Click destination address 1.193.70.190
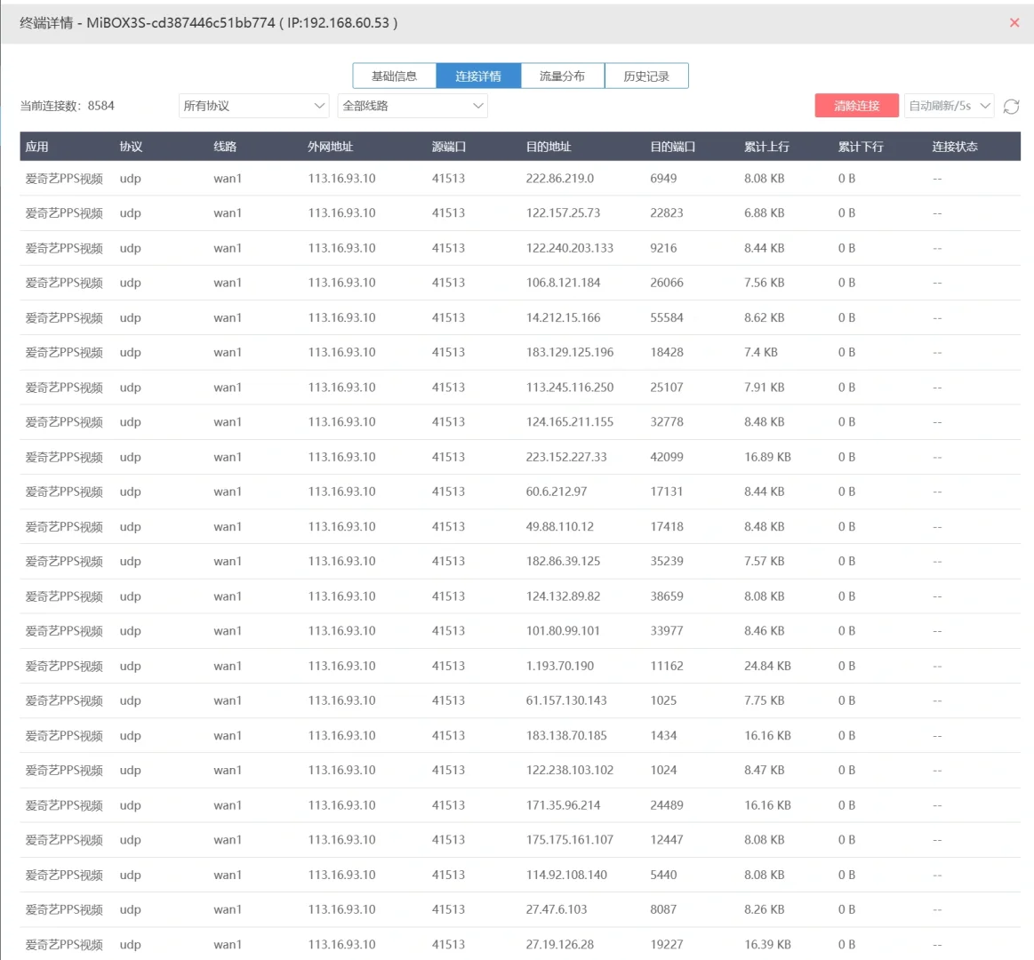1034x960 pixels. 560,666
